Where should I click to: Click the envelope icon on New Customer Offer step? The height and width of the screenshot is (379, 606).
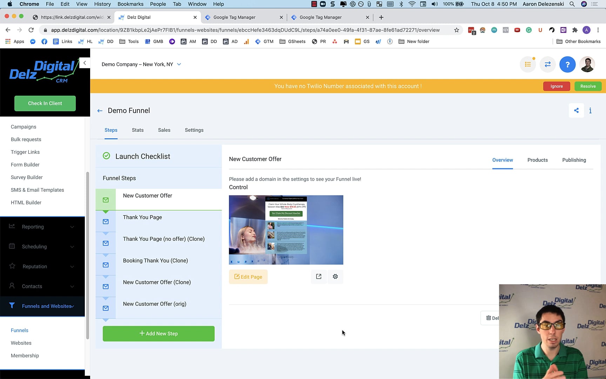coord(106,199)
